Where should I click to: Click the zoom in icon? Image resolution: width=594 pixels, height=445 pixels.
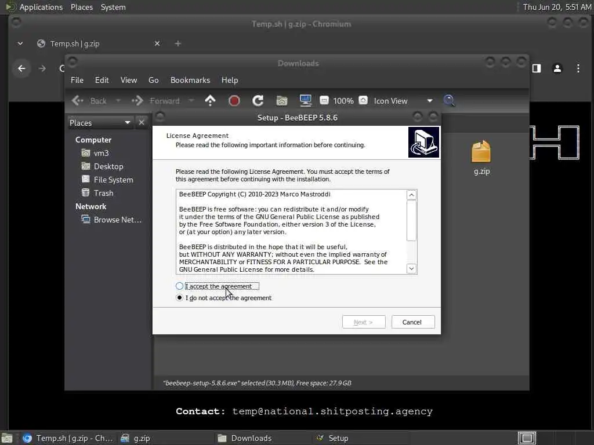tap(363, 101)
